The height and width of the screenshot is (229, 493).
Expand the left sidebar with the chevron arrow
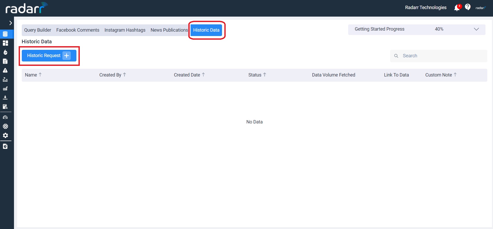11,23
